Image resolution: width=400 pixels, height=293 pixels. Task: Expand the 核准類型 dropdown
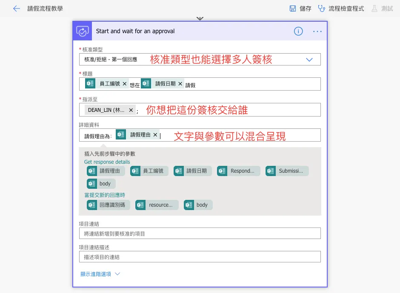pyautogui.click(x=309, y=60)
